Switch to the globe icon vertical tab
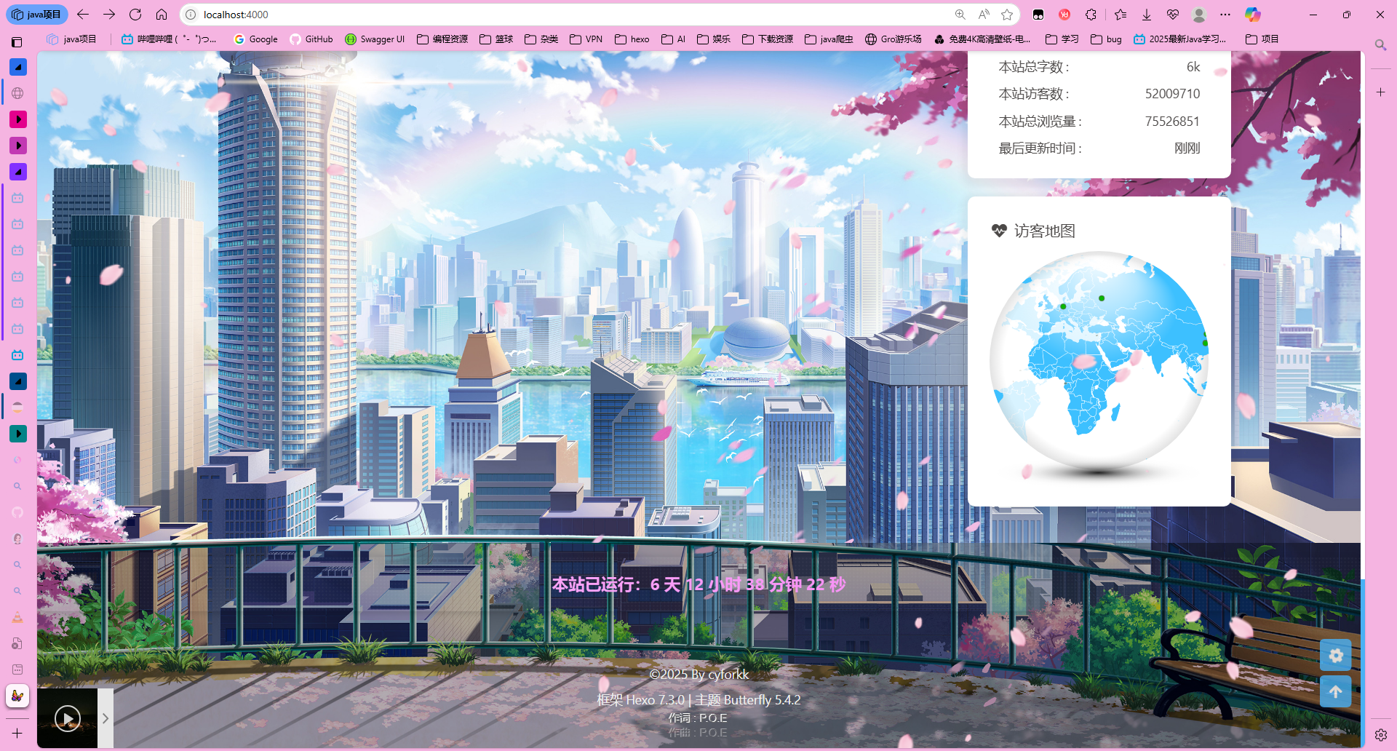This screenshot has width=1397, height=751. pyautogui.click(x=17, y=93)
